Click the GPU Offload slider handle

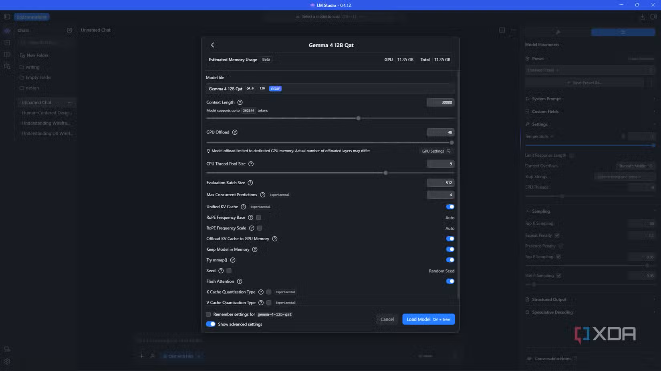click(x=451, y=143)
